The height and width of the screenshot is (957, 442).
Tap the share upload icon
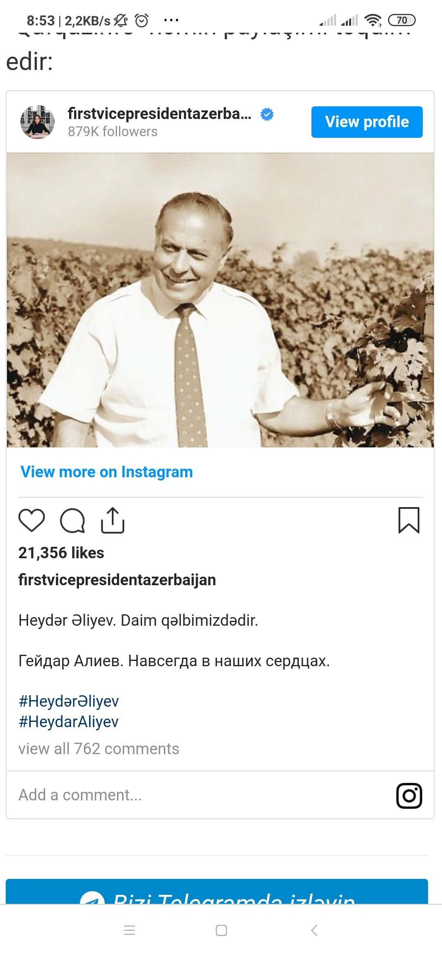point(113,520)
